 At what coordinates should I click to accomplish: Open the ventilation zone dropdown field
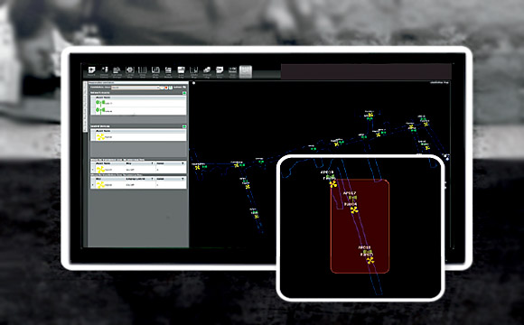pyautogui.click(x=136, y=88)
